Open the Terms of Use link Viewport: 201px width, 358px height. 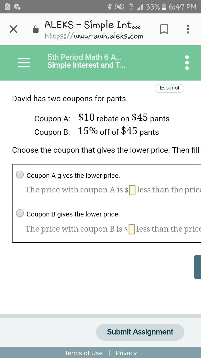[83, 353]
